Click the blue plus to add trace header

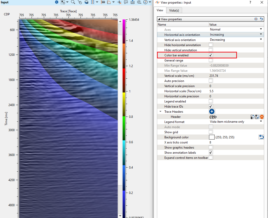[212, 111]
